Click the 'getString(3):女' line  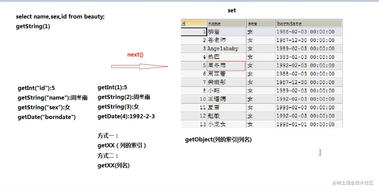click(x=118, y=107)
